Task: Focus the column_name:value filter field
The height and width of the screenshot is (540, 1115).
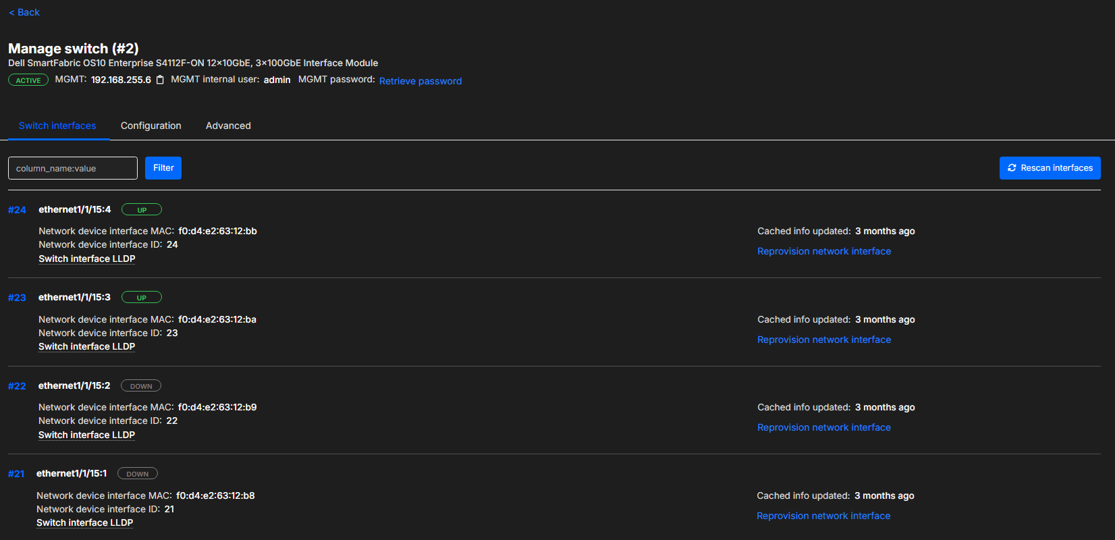Action: tap(73, 168)
